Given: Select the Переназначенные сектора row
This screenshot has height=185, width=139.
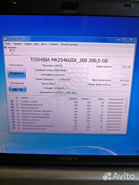Looking at the screenshot, I should pos(67,114).
